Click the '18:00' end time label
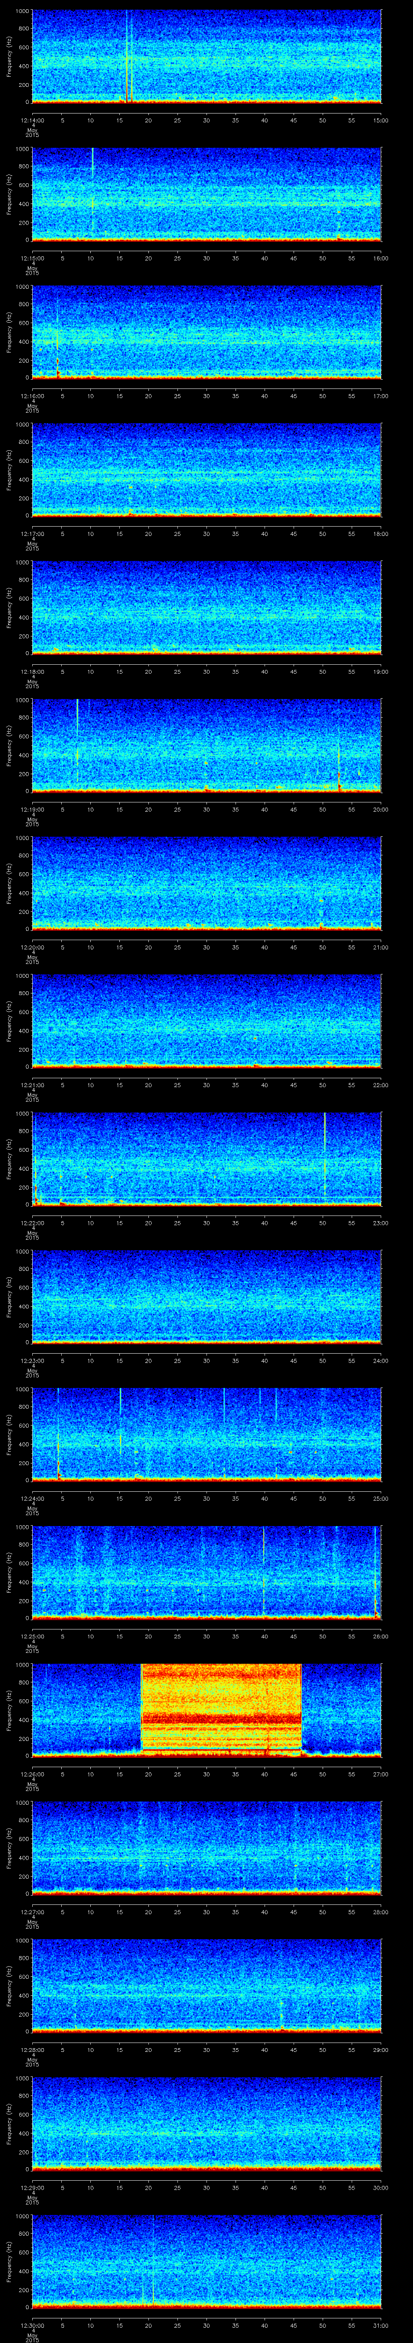Viewport: 413px width, 2343px height. click(x=381, y=533)
